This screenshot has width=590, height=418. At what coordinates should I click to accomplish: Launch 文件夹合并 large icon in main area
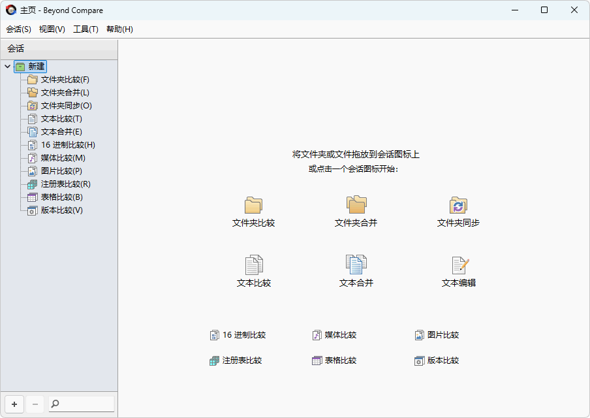(356, 205)
